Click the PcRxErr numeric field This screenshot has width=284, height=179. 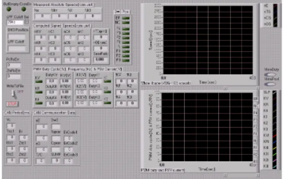[x=14, y=65]
